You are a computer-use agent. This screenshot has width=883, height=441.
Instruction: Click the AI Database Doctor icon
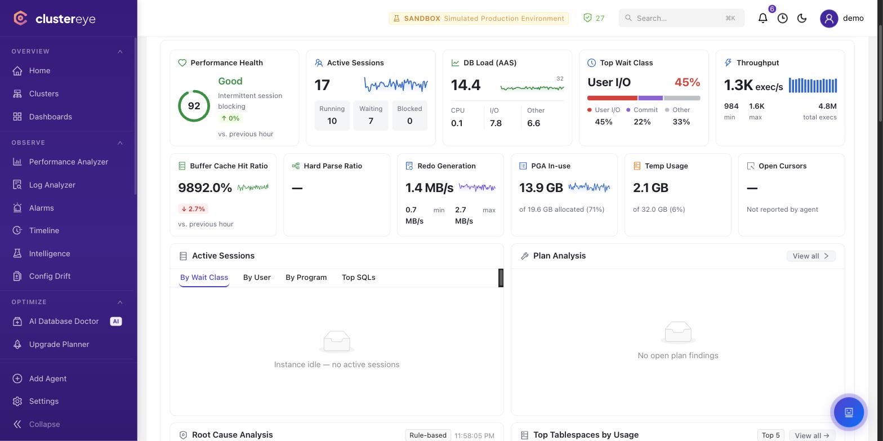tap(17, 321)
